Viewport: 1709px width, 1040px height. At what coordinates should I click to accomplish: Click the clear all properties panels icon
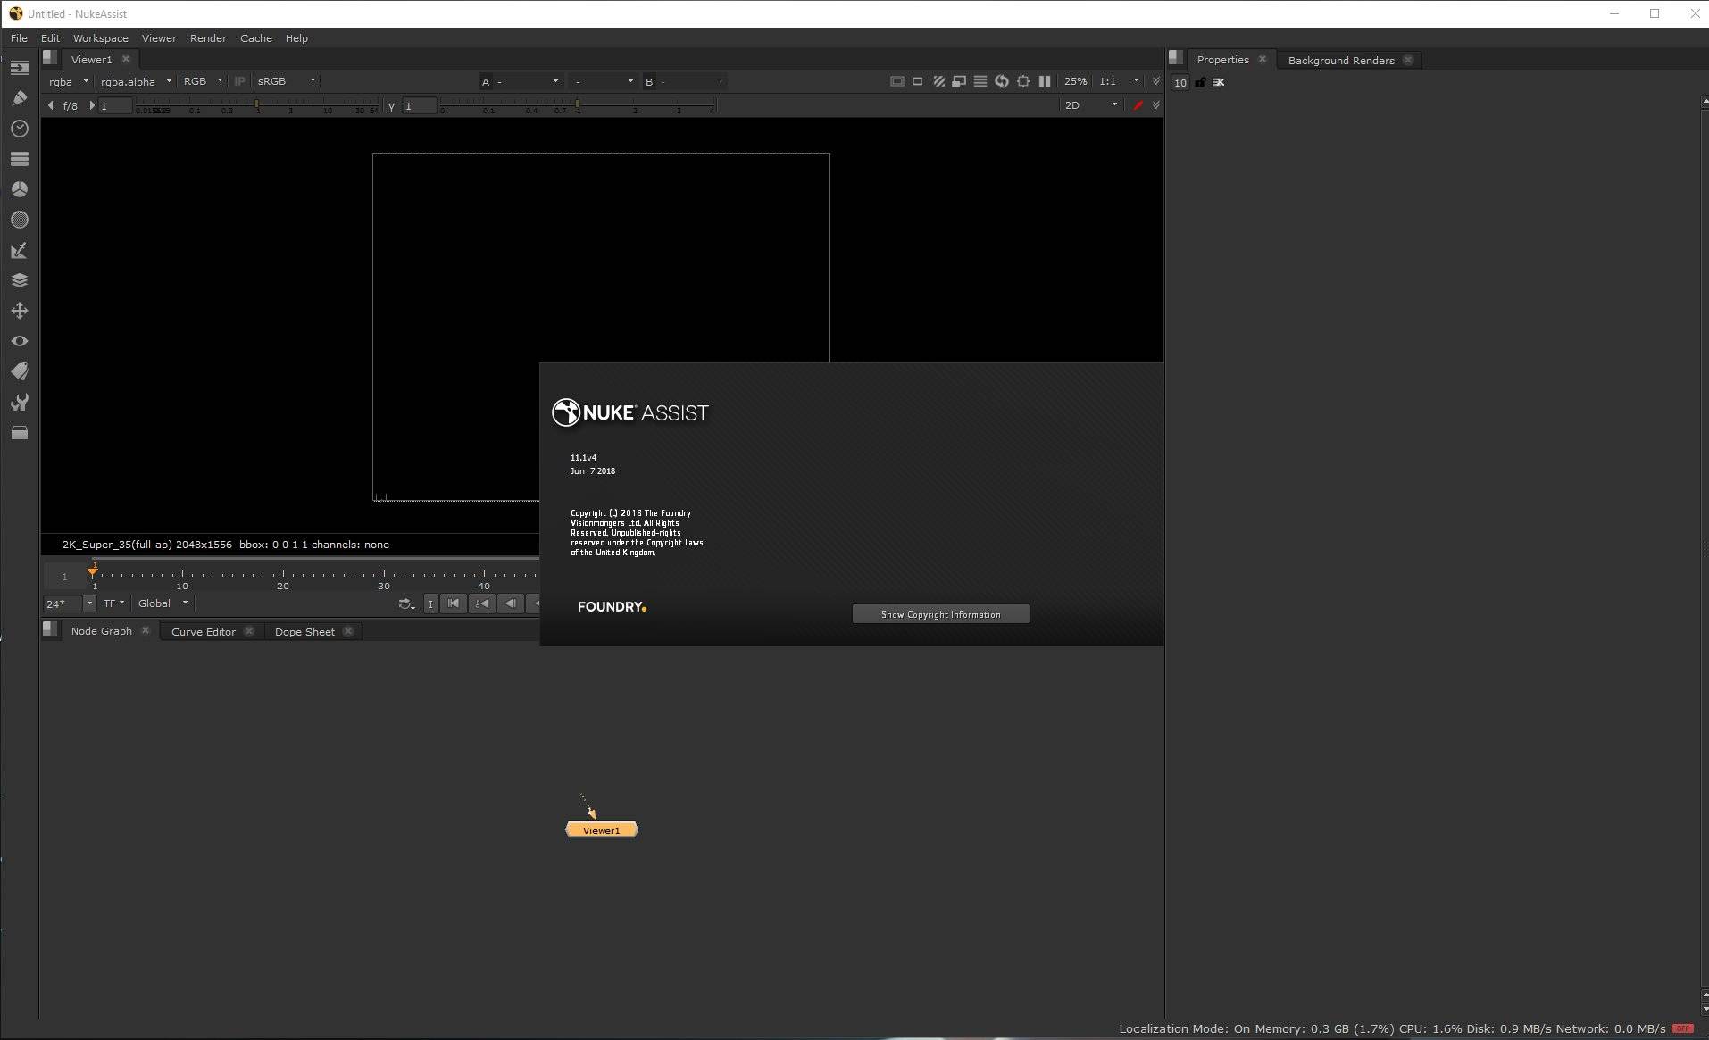(1219, 82)
